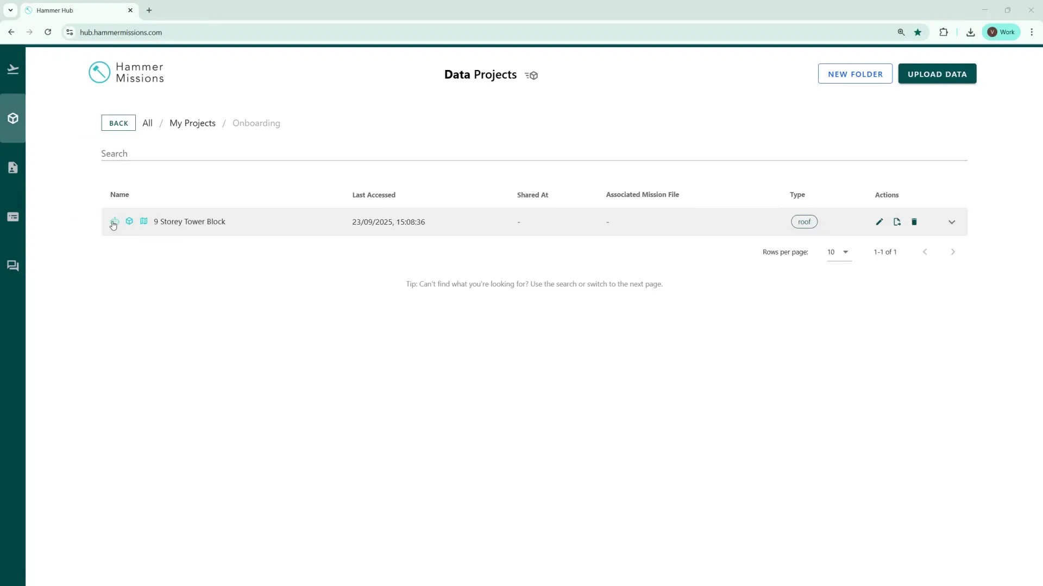Click the move file icon in Actions

(x=897, y=222)
